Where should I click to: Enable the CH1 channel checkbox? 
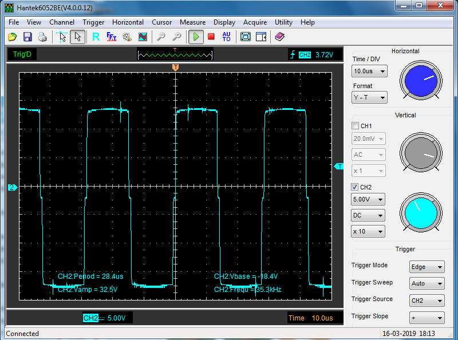pyautogui.click(x=355, y=126)
